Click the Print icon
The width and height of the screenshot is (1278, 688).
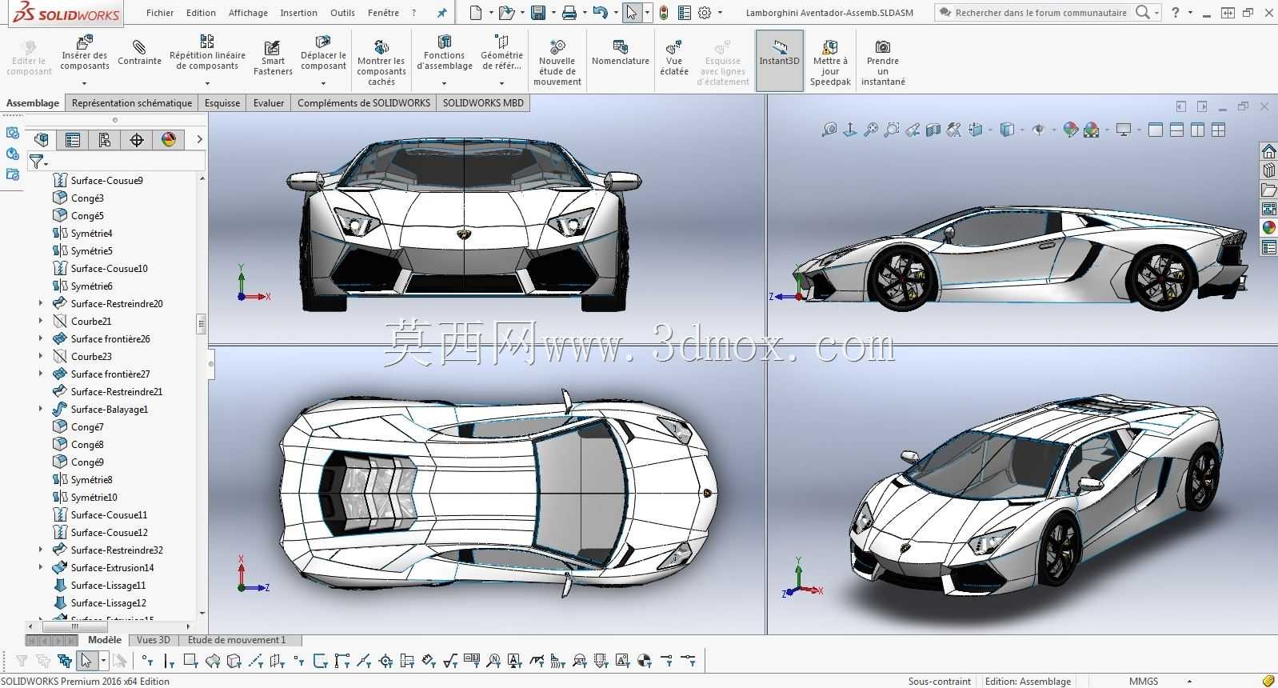tap(569, 13)
